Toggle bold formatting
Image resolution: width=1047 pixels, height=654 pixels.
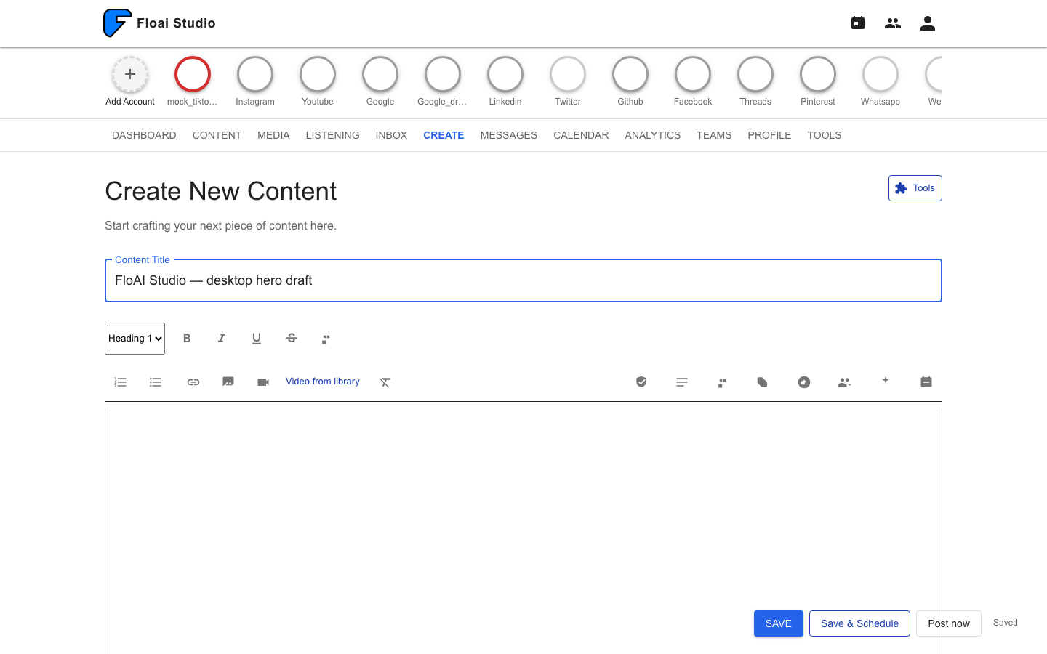(187, 339)
